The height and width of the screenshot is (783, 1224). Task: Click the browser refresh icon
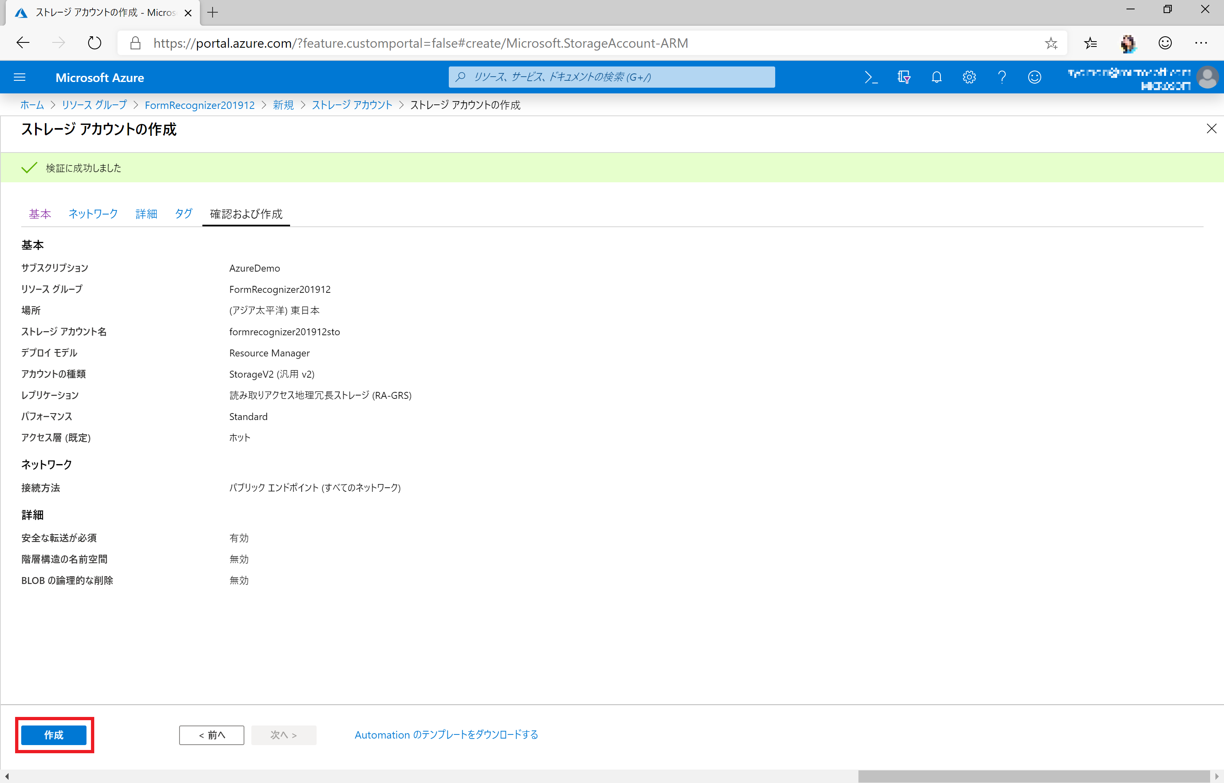[94, 43]
